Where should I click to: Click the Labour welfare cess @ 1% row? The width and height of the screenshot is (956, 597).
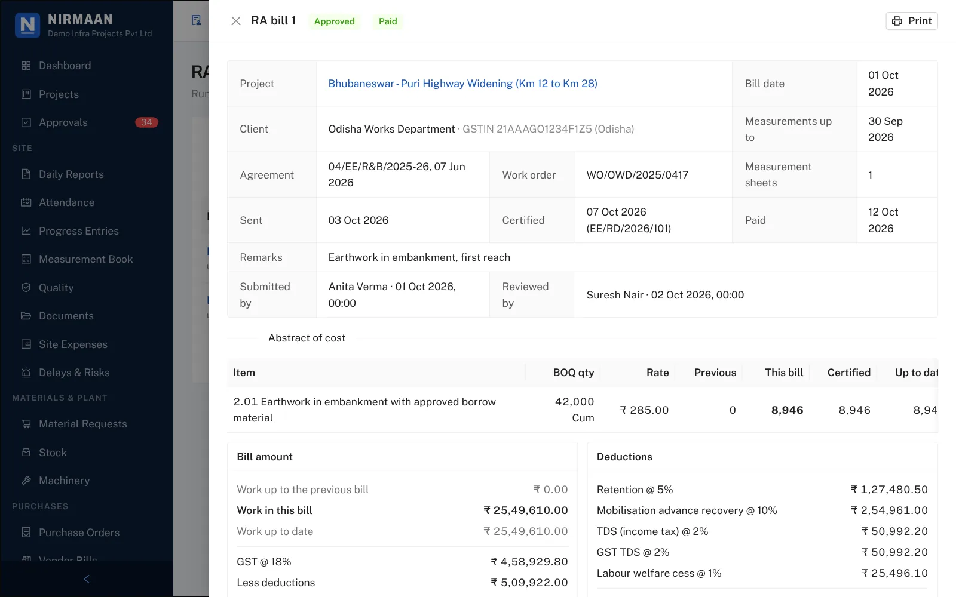762,573
